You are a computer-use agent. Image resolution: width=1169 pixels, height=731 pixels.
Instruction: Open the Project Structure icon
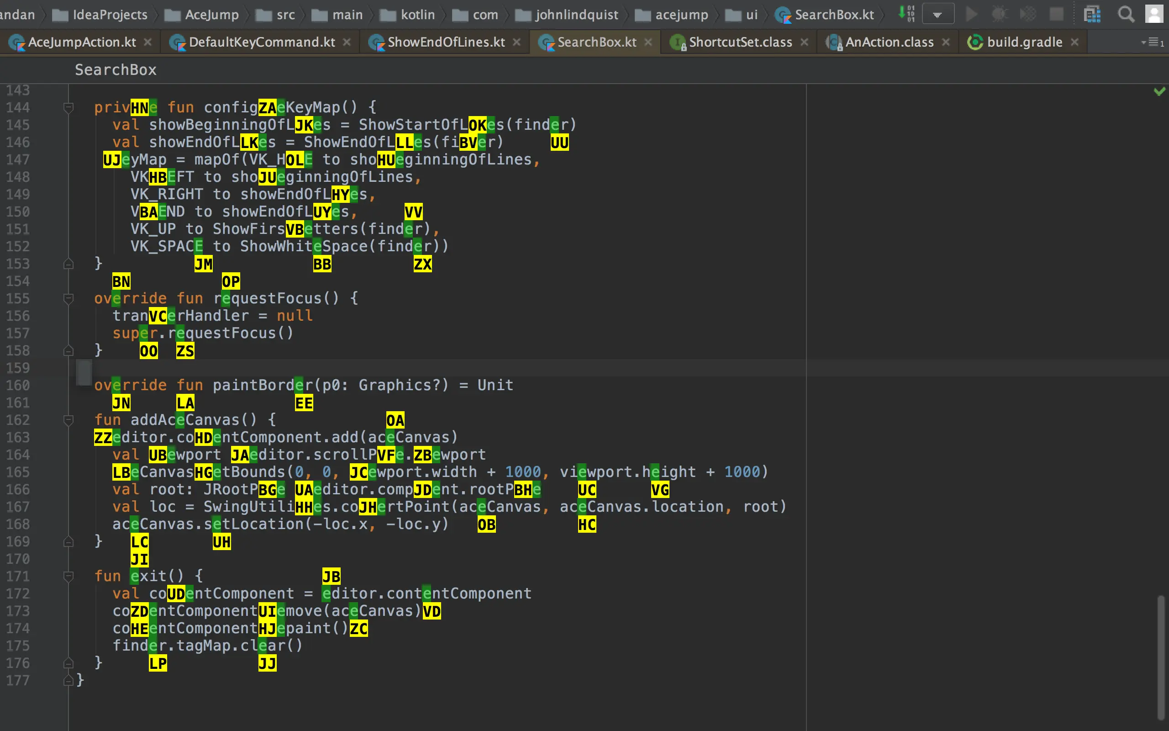coord(1092,15)
